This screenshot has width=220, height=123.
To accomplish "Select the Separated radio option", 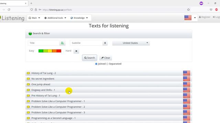I will tap(107, 64).
